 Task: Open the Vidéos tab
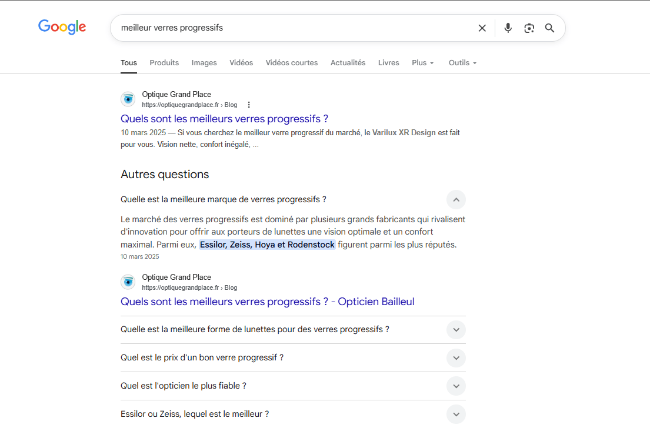coord(241,62)
